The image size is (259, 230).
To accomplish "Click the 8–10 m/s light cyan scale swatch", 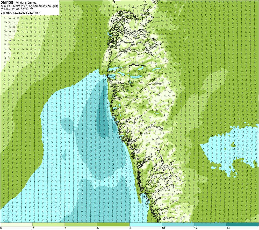I will tap(146, 224).
